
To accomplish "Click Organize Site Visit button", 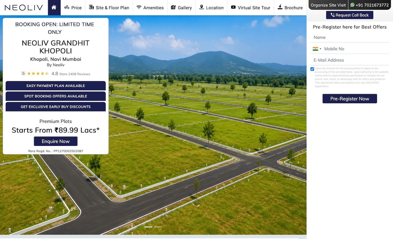I will click(328, 5).
